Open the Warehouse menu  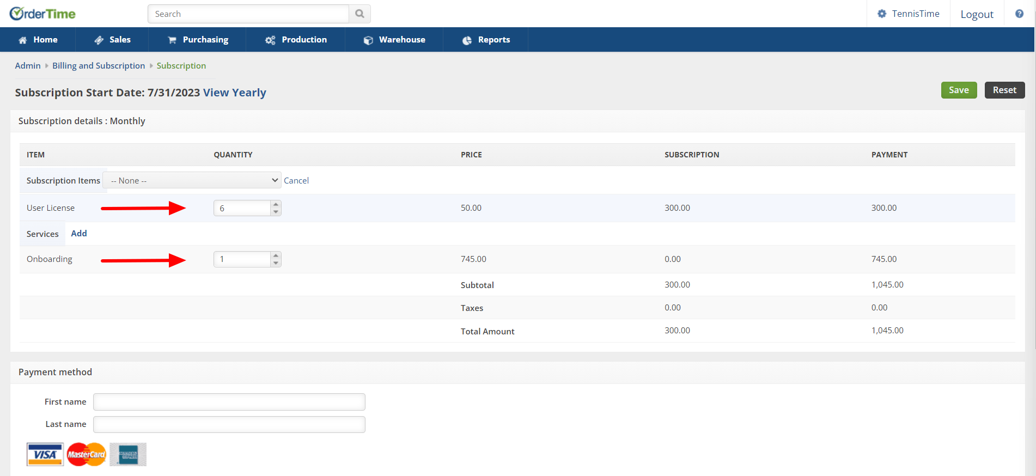tap(394, 40)
